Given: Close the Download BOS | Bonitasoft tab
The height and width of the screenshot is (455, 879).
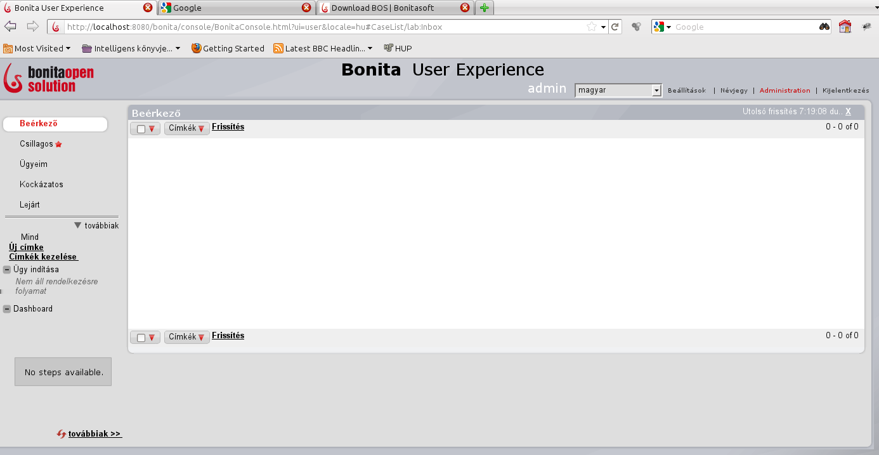Looking at the screenshot, I should [x=465, y=8].
